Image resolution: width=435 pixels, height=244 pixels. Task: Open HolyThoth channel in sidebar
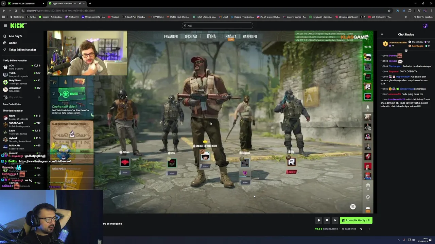[22, 82]
